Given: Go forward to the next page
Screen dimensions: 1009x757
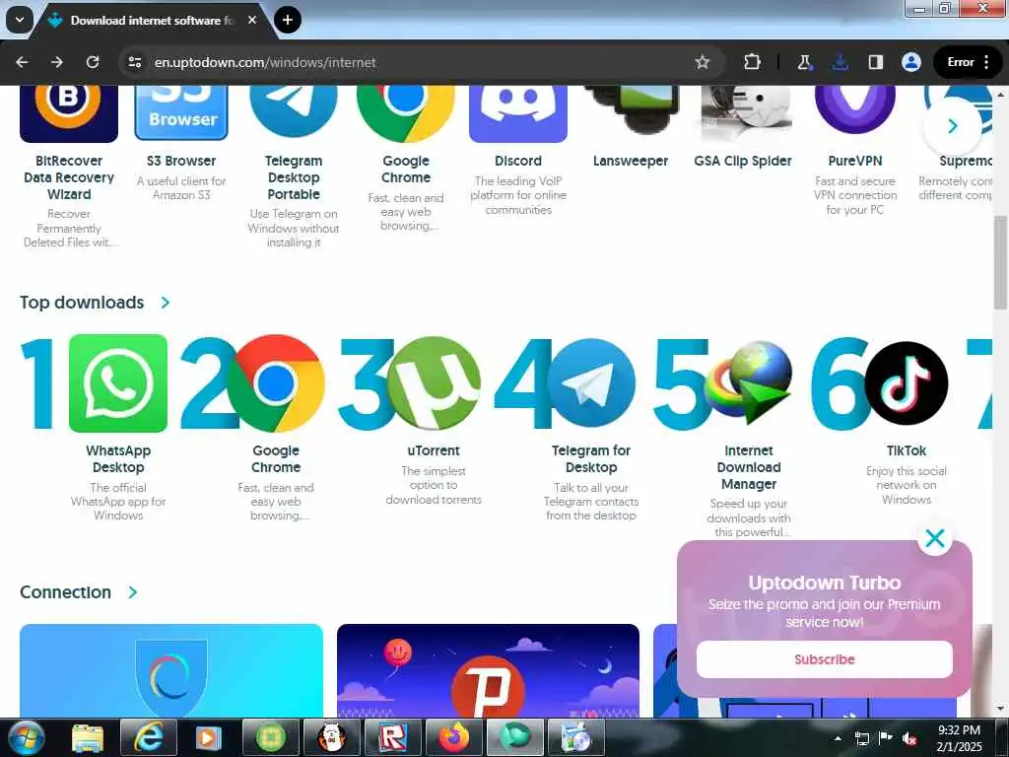Looking at the screenshot, I should (57, 62).
